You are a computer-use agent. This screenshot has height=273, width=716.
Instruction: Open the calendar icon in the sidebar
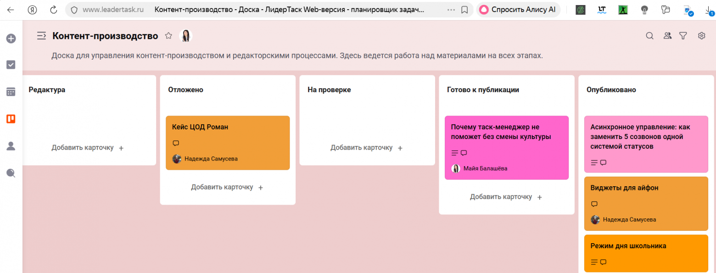(x=11, y=92)
